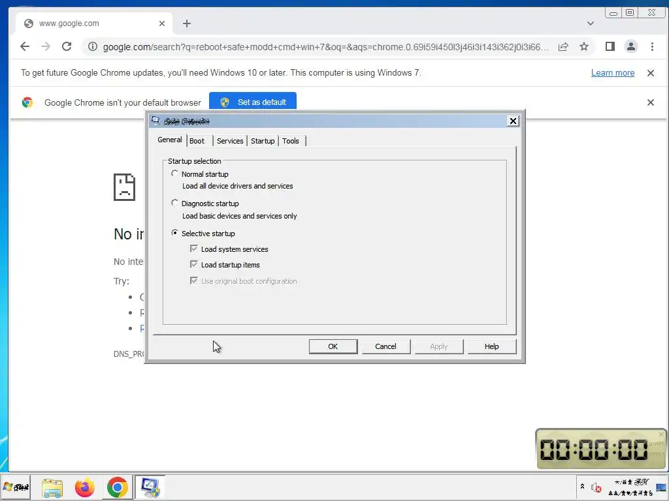The width and height of the screenshot is (669, 501).
Task: Toggle Load system services checkbox
Action: tap(193, 249)
